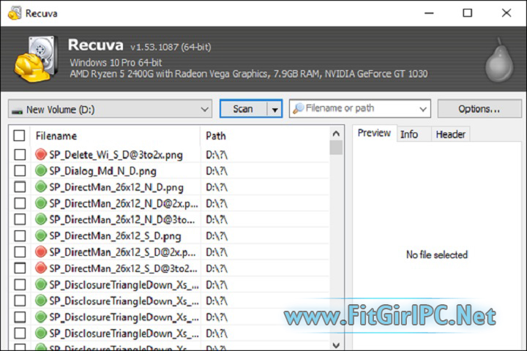Tick checkbox next to SP_Delete_Wi_S_D@3to2x.png
This screenshot has width=527, height=351.
[x=19, y=154]
